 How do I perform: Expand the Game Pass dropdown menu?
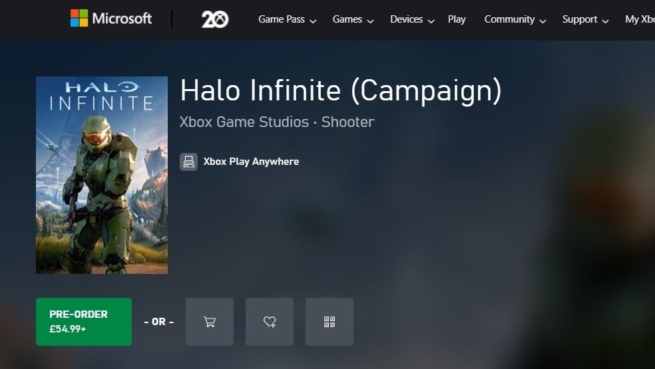287,19
